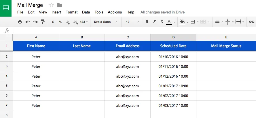The width and height of the screenshot is (256, 118).
Task: Toggle Bold formatting
Action: tap(147, 22)
